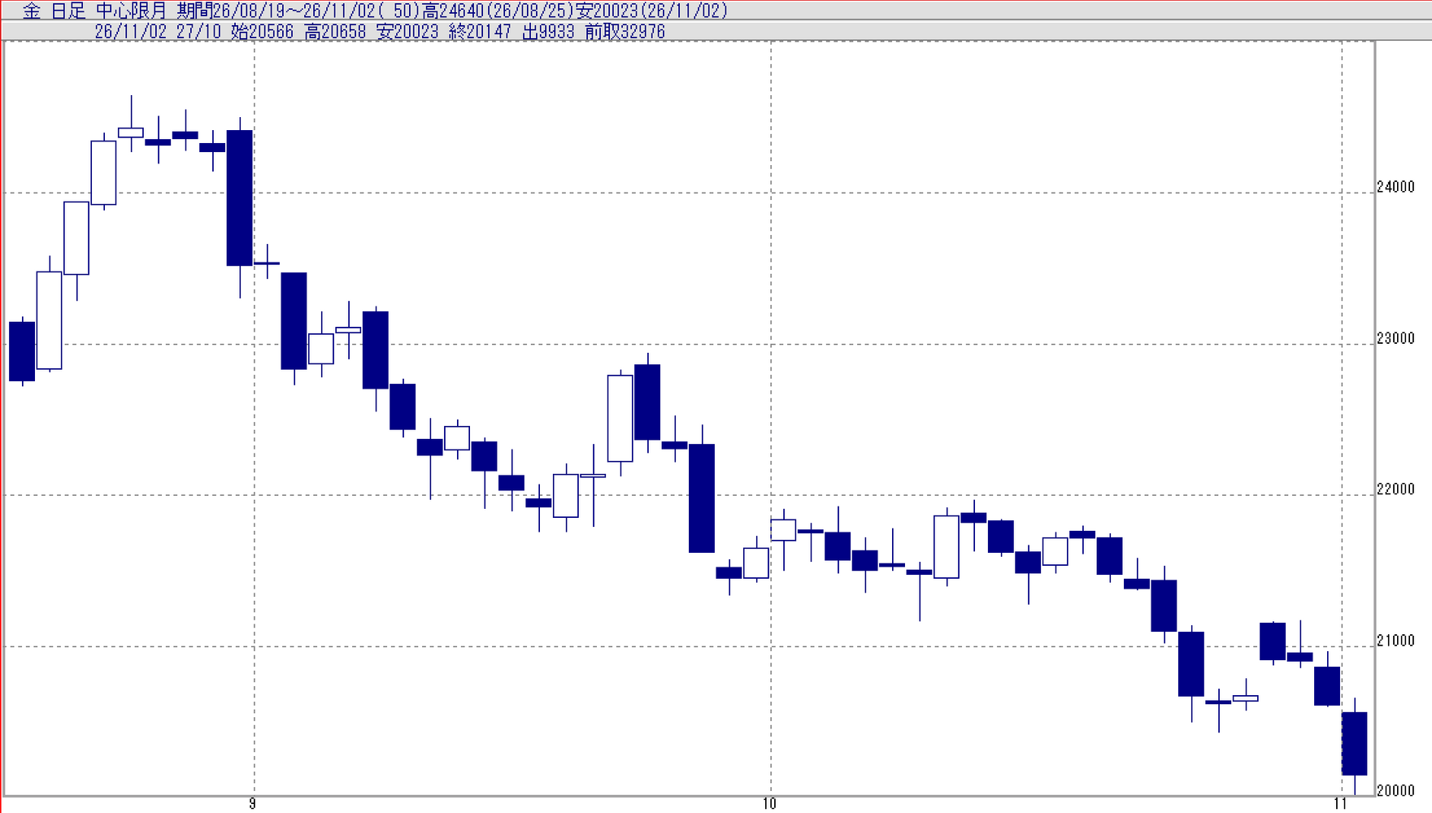Screen dimensions: 1432x813
Task: Click the 高24640(26/08/25) period high text
Action: click(498, 11)
